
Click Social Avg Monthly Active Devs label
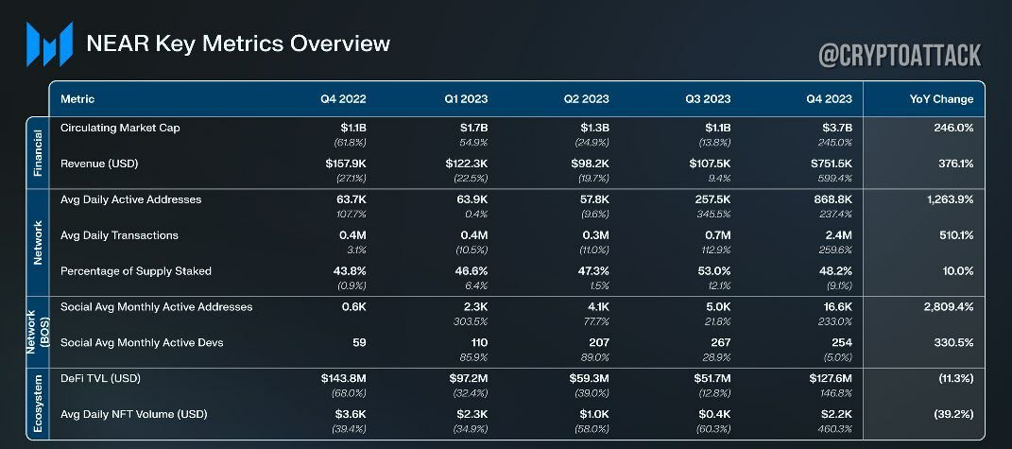pos(142,342)
